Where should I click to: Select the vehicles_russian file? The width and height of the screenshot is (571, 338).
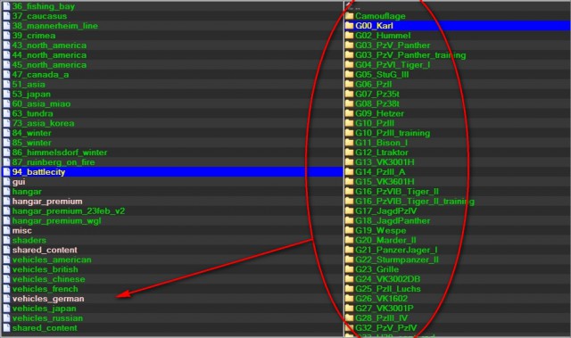pos(47,318)
